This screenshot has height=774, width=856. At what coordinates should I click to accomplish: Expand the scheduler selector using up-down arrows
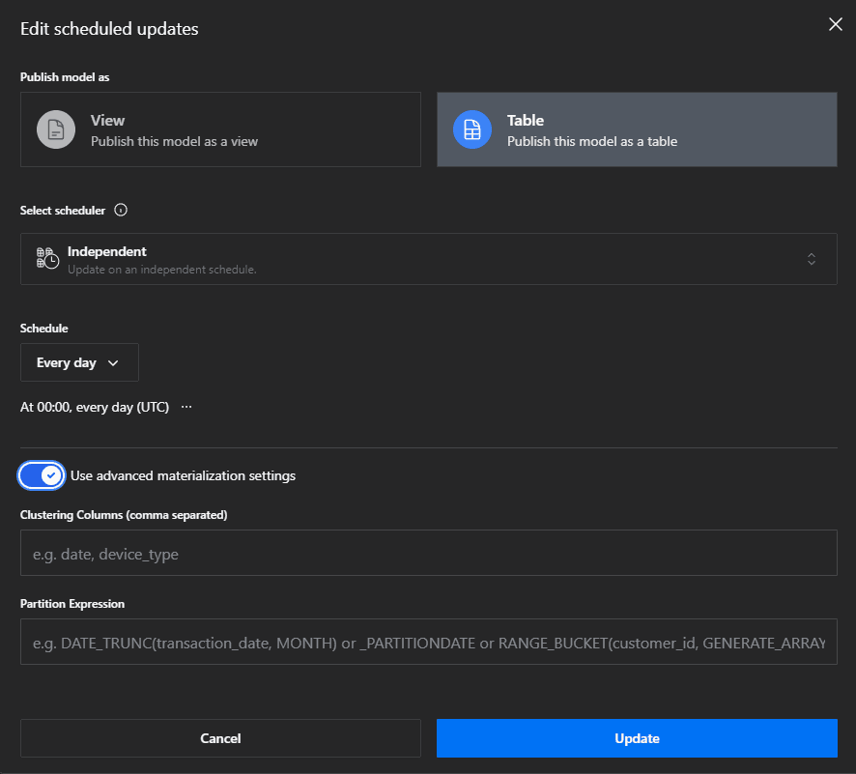[812, 258]
